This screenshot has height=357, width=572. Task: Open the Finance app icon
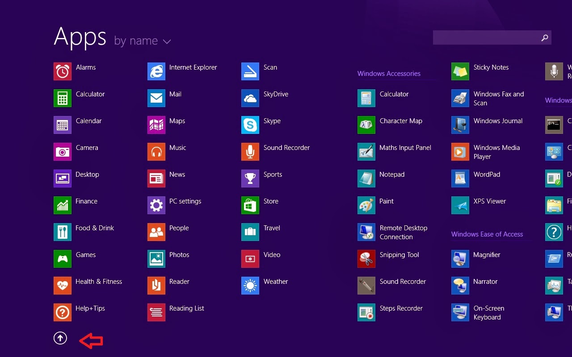pyautogui.click(x=63, y=205)
